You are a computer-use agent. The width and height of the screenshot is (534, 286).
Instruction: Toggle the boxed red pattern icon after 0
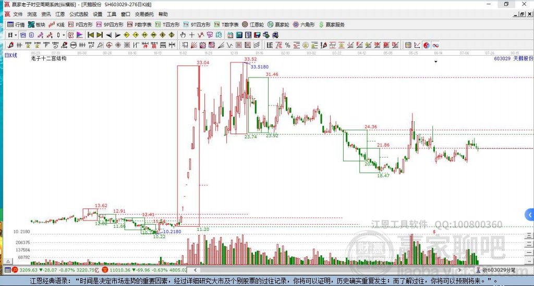70,35
